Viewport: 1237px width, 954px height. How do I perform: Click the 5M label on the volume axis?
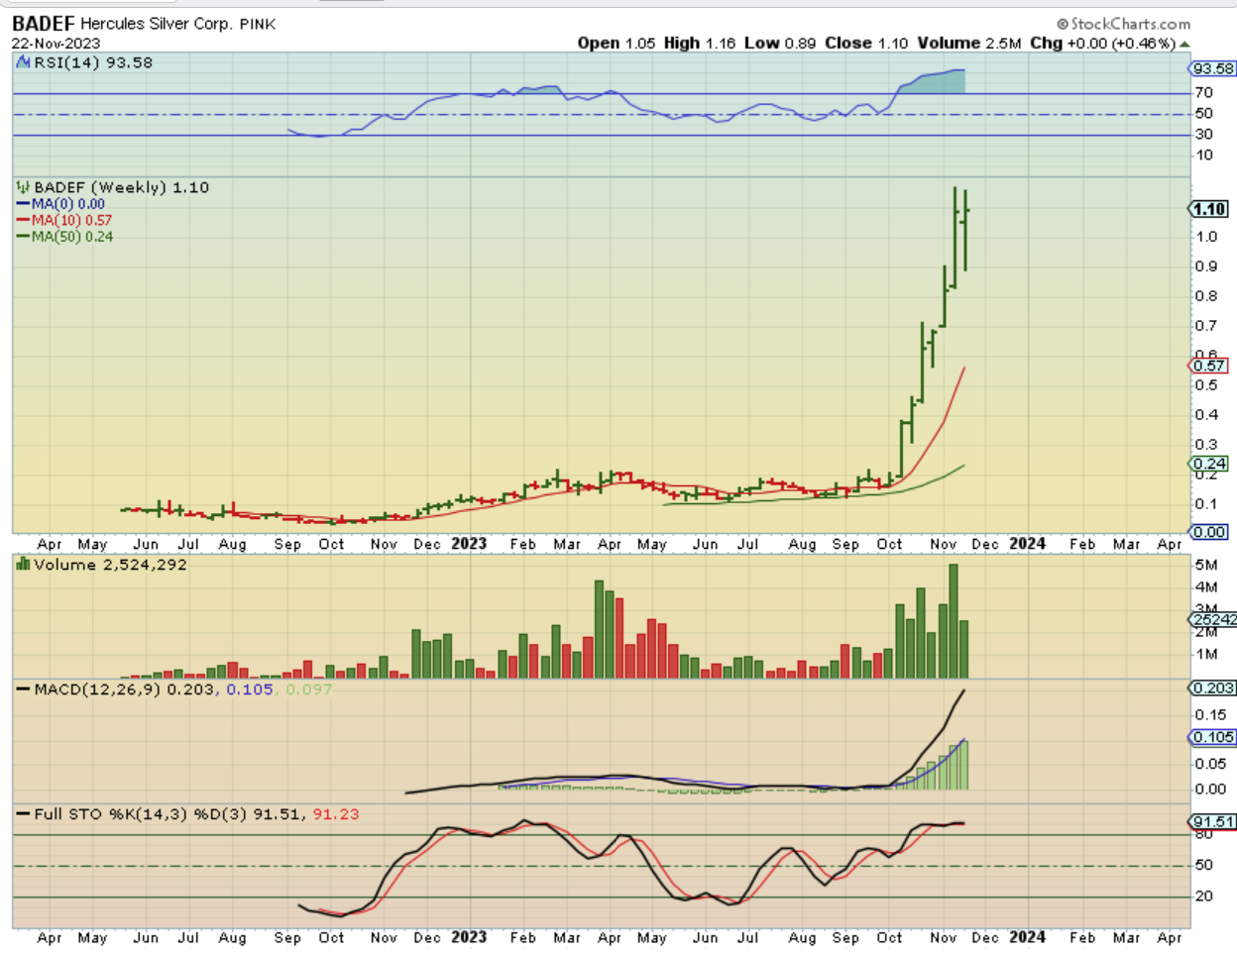click(x=1206, y=566)
